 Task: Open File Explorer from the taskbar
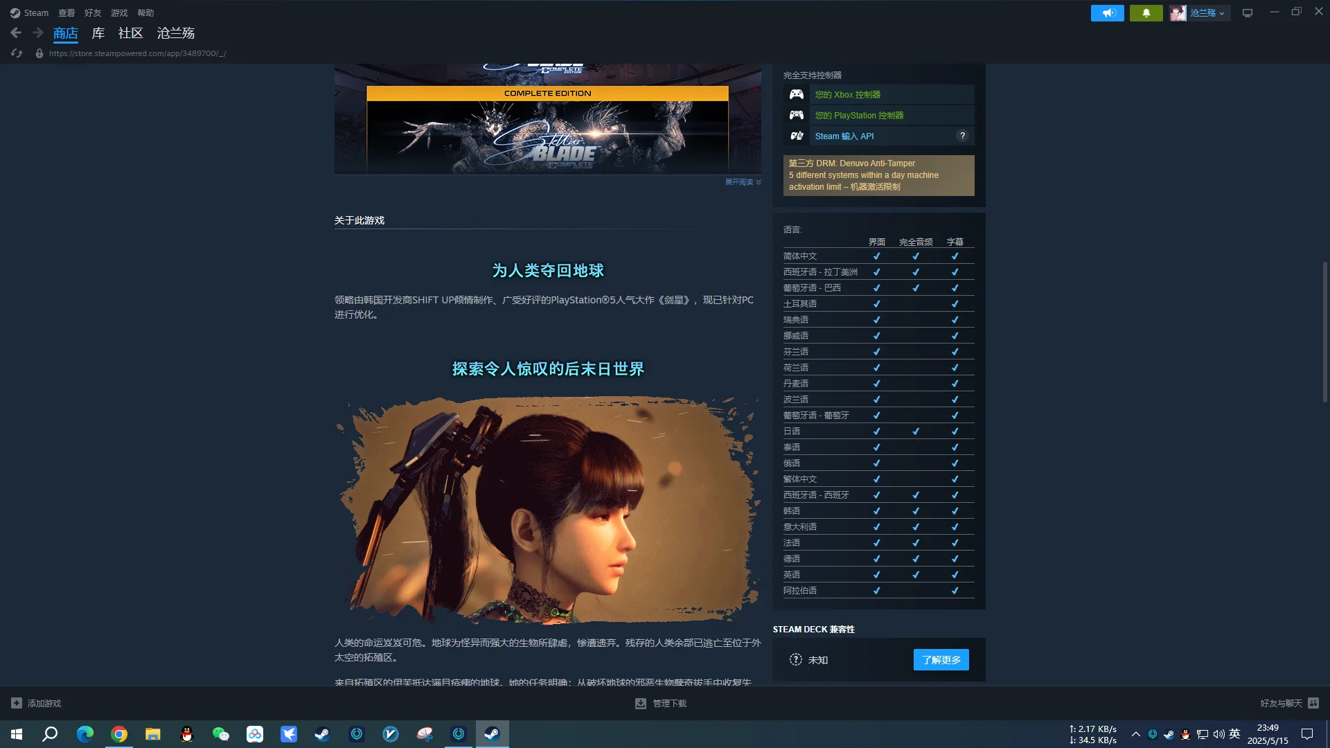[x=153, y=734]
